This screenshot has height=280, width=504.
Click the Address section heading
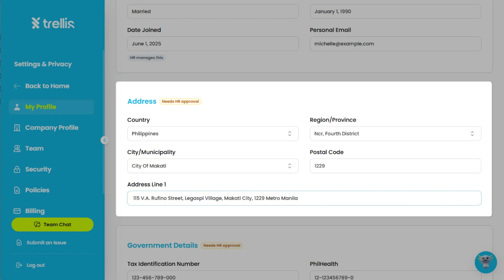(142, 102)
